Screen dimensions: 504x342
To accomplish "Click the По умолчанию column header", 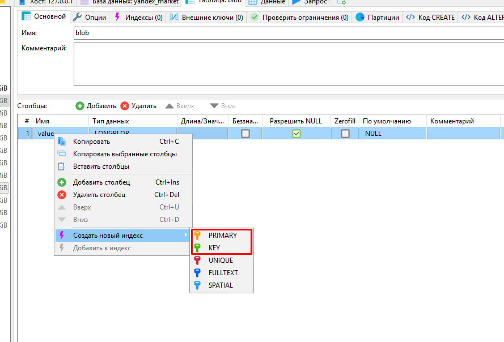I will (393, 121).
